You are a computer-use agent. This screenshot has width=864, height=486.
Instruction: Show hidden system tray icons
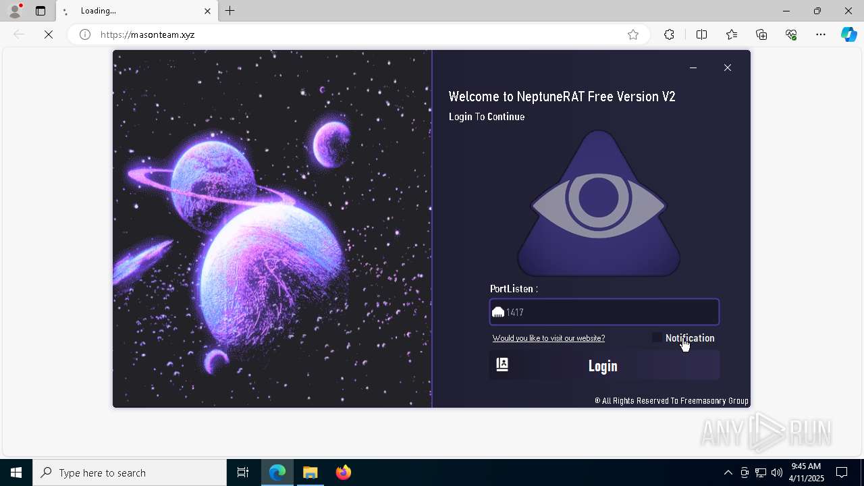click(728, 473)
